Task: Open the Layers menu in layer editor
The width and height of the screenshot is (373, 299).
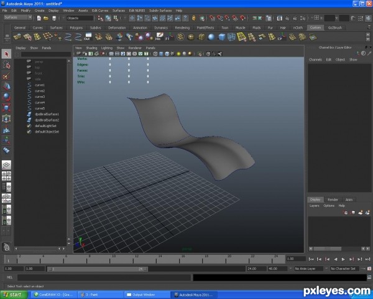Action: [314, 206]
